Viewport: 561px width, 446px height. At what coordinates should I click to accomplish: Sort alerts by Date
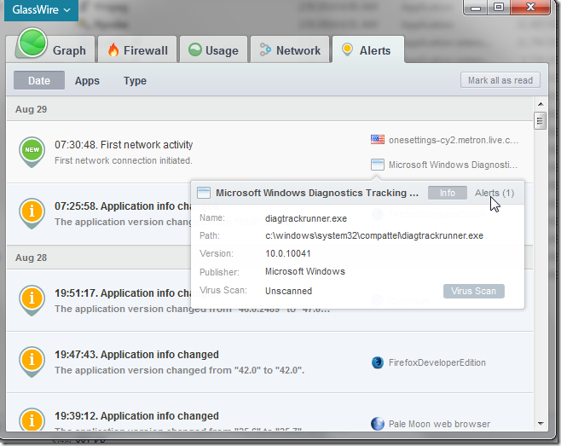tap(39, 80)
